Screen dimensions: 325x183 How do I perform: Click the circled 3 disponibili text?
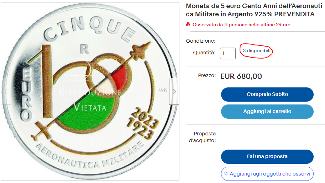[257, 50]
